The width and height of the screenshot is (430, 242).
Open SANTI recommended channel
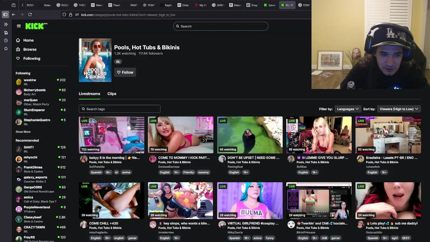click(x=40, y=149)
